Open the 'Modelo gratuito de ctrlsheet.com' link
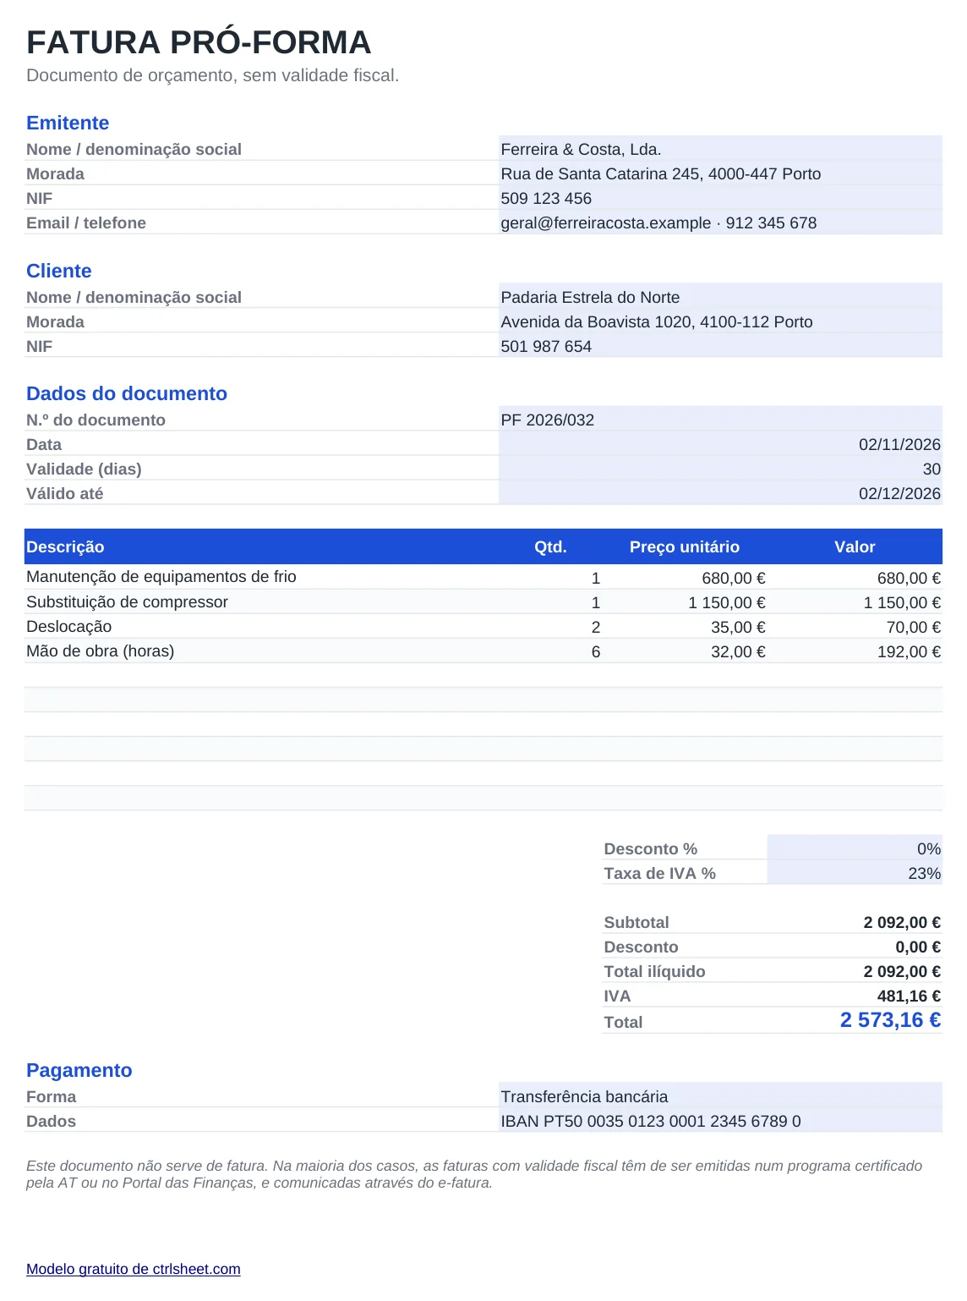Image resolution: width=967 pixels, height=1301 pixels. 134,1269
